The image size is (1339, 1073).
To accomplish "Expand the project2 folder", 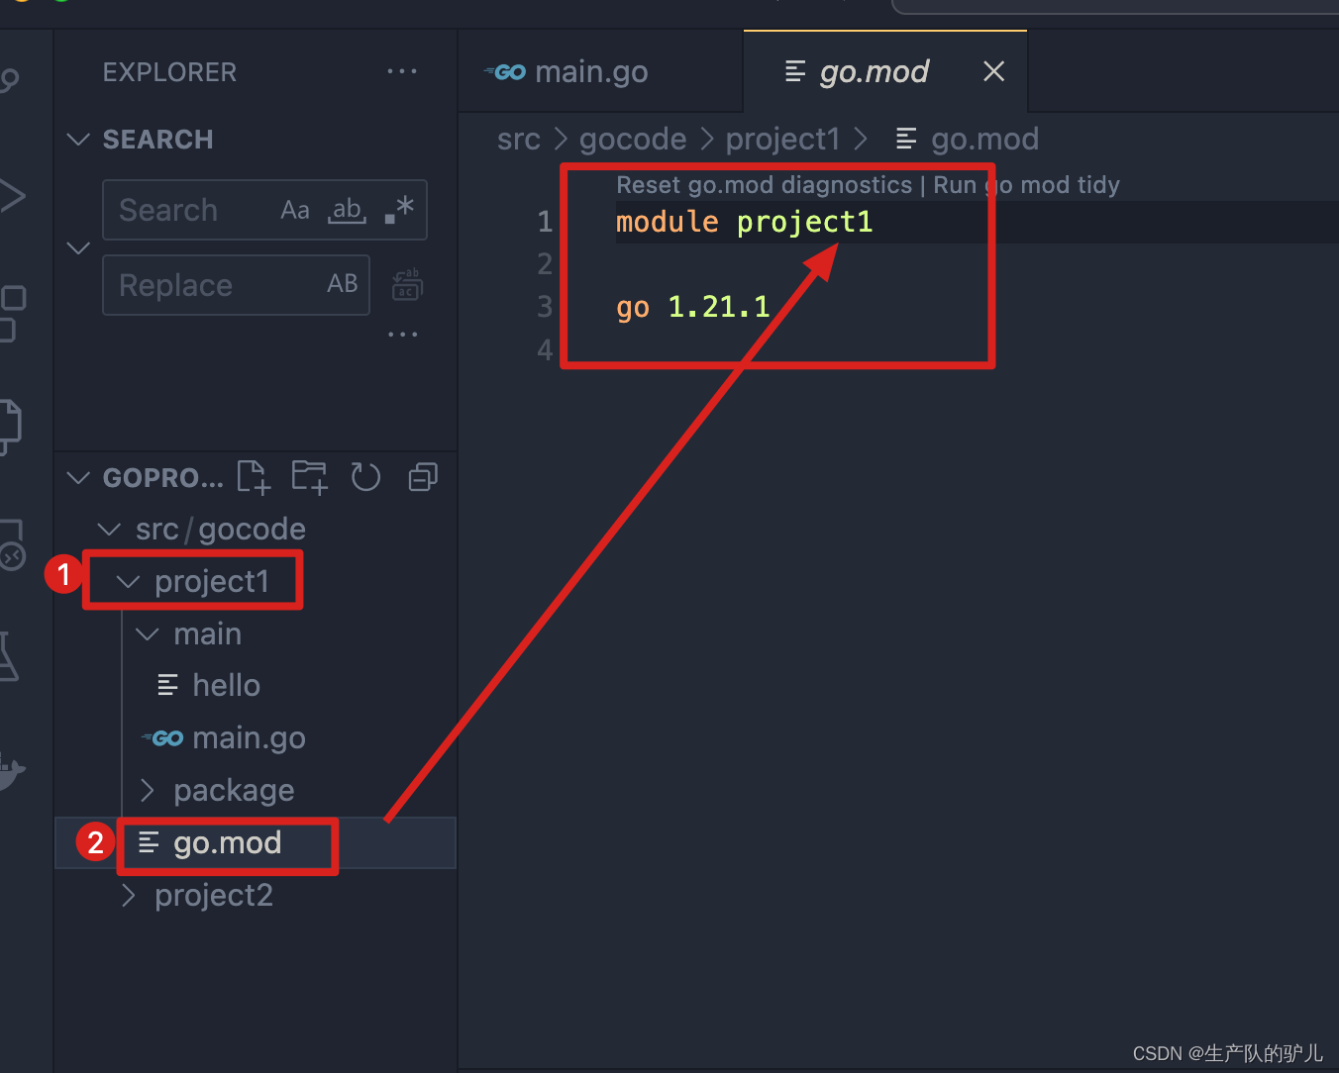I will click(x=196, y=895).
